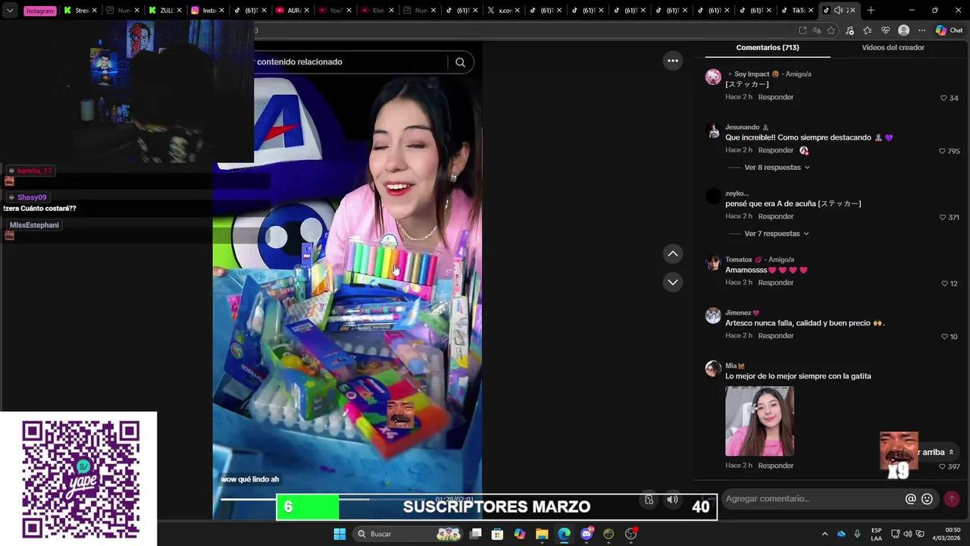Open Task View on the taskbar
This screenshot has height=546, width=970.
(x=475, y=534)
